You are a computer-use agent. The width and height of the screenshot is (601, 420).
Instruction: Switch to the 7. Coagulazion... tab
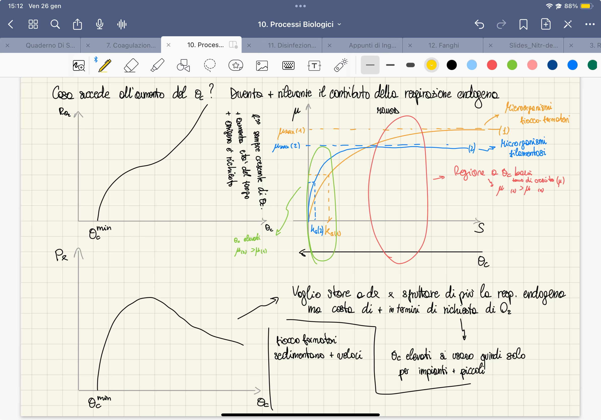[131, 45]
